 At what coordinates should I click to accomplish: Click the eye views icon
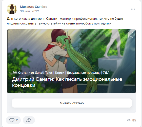[x=129, y=120]
